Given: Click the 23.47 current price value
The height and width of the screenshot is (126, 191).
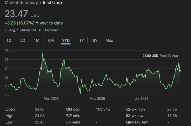Looking at the screenshot, I should click(x=16, y=14).
